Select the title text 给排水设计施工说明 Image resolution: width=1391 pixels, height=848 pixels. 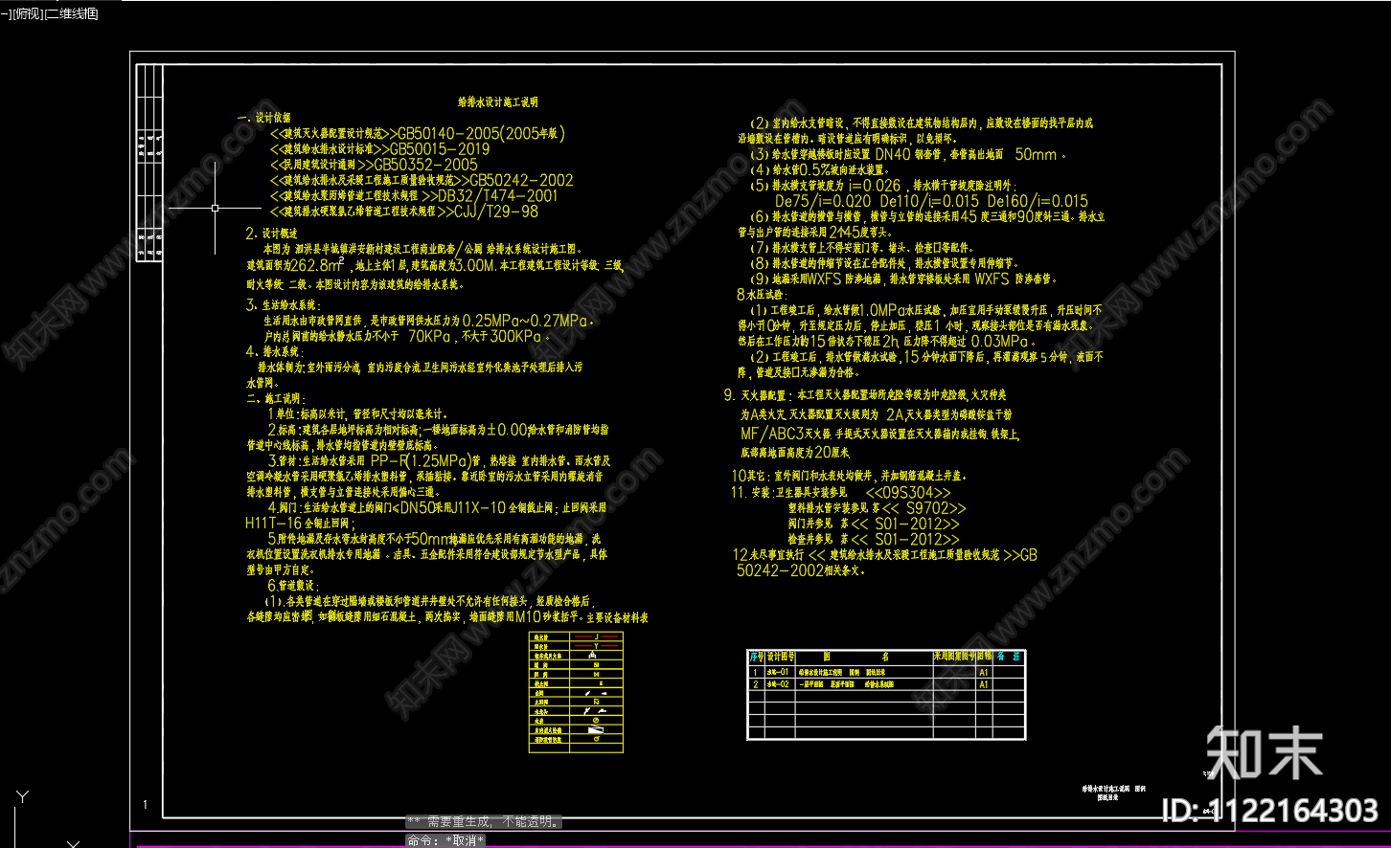click(497, 101)
